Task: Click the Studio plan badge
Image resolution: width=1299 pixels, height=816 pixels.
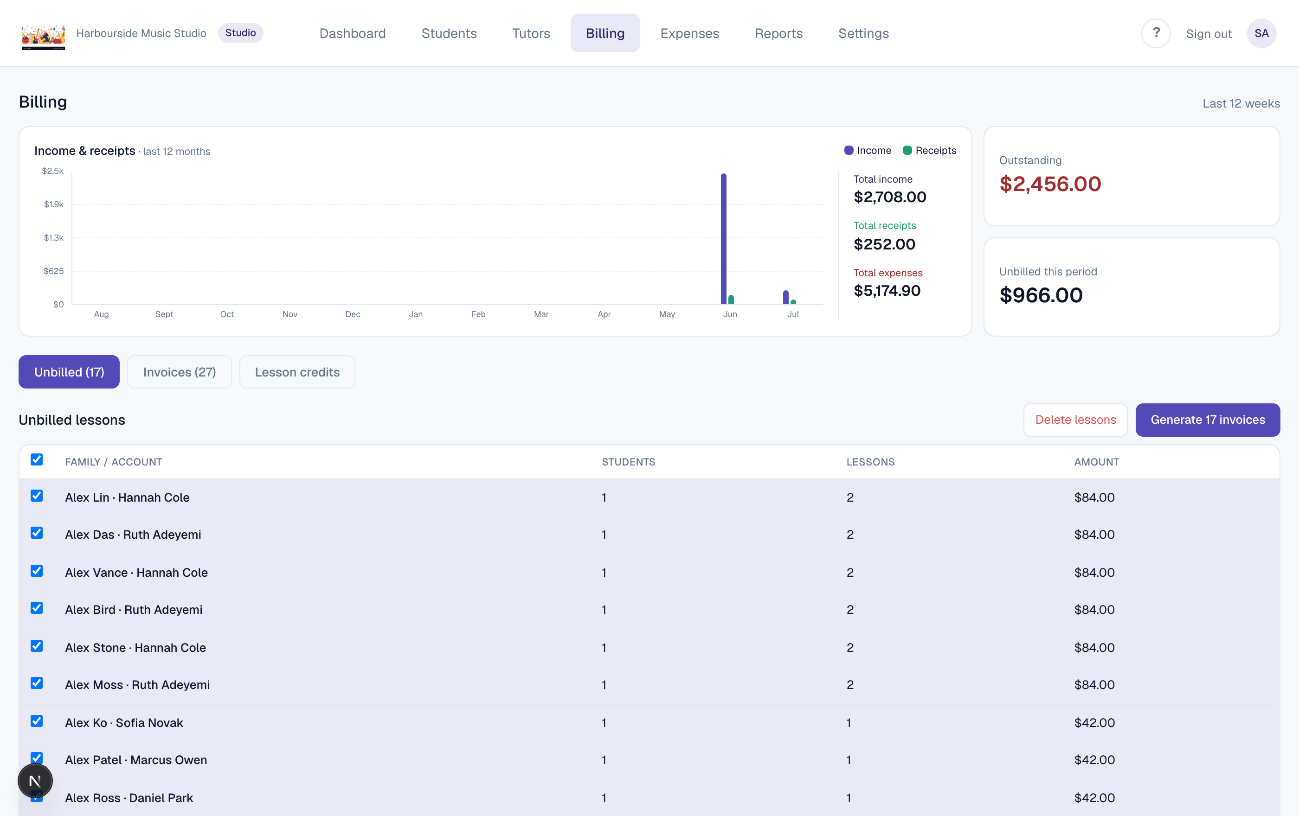Action: (x=241, y=33)
